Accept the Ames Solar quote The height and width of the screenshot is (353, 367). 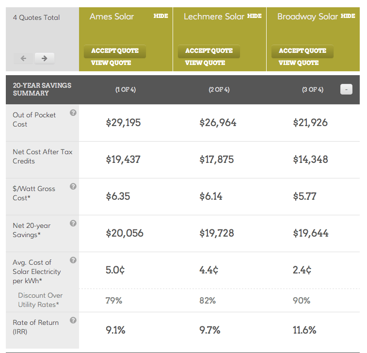point(115,51)
